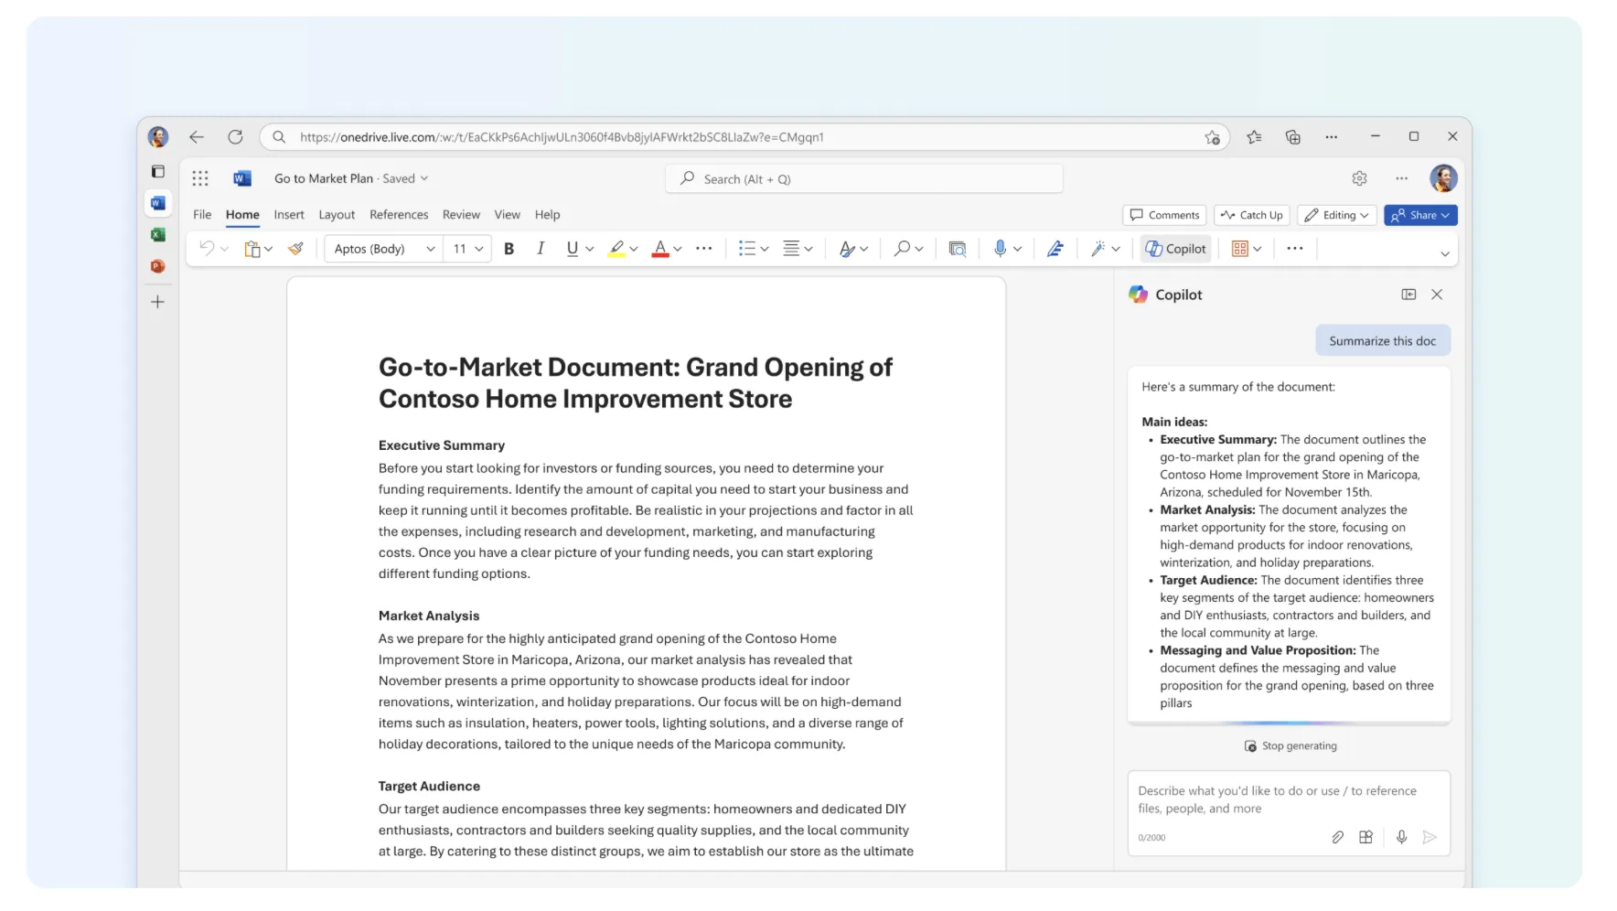The height and width of the screenshot is (911, 1617).
Task: Expand the ribbon display options chevron
Action: [x=1445, y=254]
